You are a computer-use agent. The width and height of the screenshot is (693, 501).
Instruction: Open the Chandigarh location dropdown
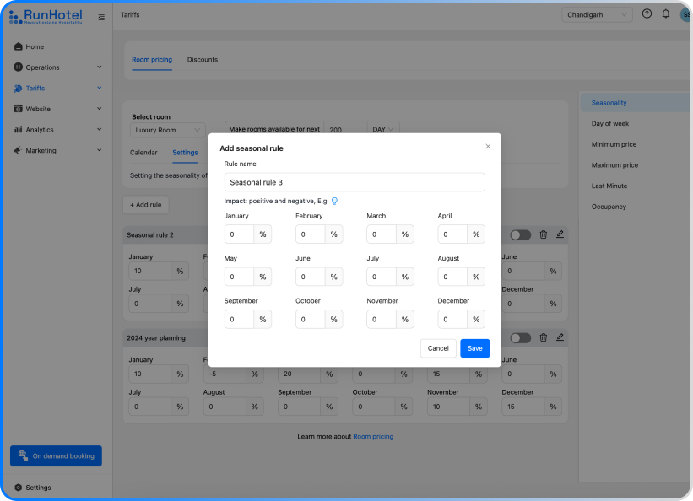coord(597,14)
